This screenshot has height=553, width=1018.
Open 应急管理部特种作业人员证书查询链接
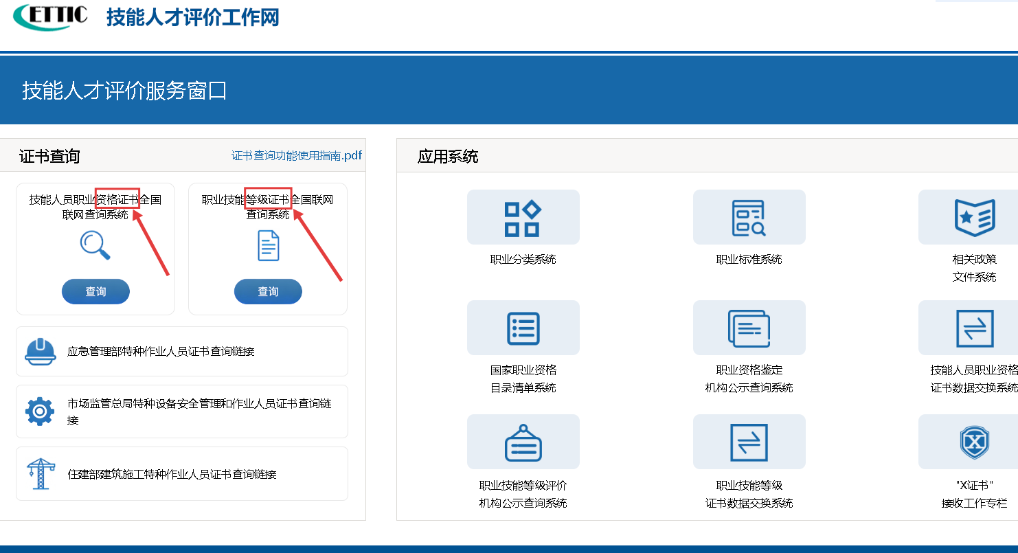(161, 352)
